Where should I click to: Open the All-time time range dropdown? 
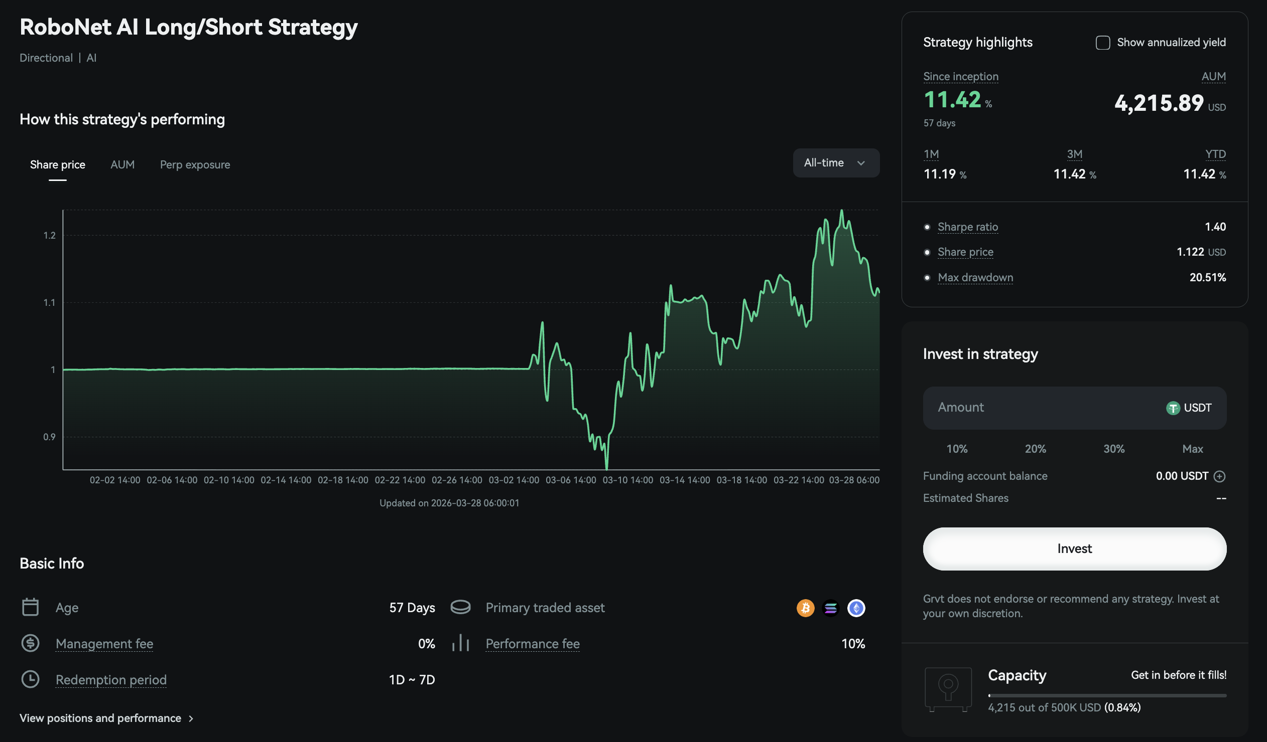[x=836, y=162]
